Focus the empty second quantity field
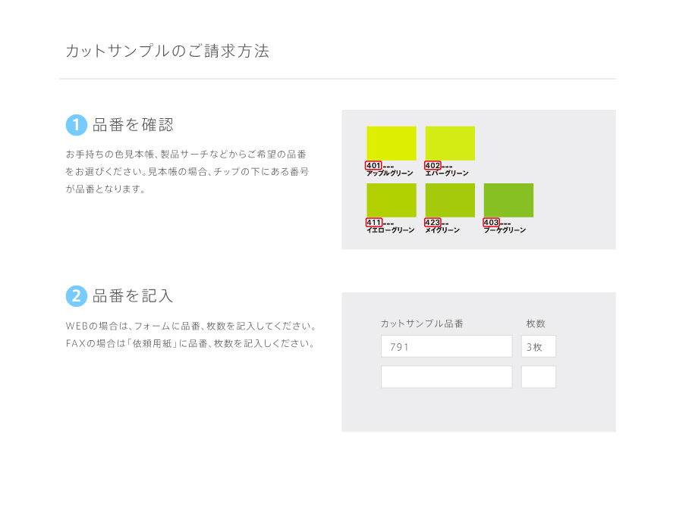695x525 pixels. point(539,377)
